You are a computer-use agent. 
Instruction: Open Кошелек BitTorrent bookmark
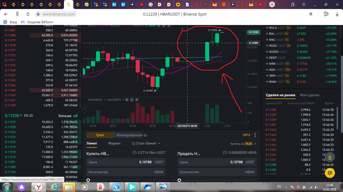(38, 22)
